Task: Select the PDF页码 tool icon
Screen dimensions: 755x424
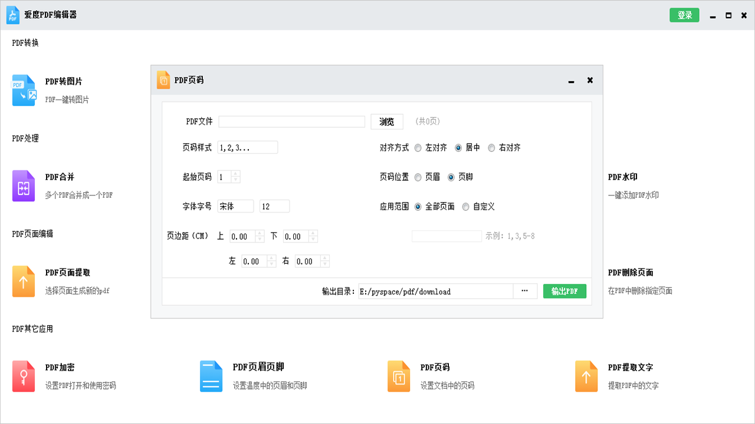Action: click(398, 375)
